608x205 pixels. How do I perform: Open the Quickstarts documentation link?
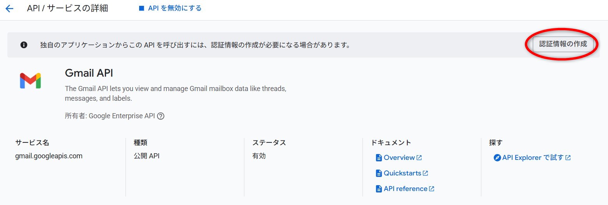point(402,173)
